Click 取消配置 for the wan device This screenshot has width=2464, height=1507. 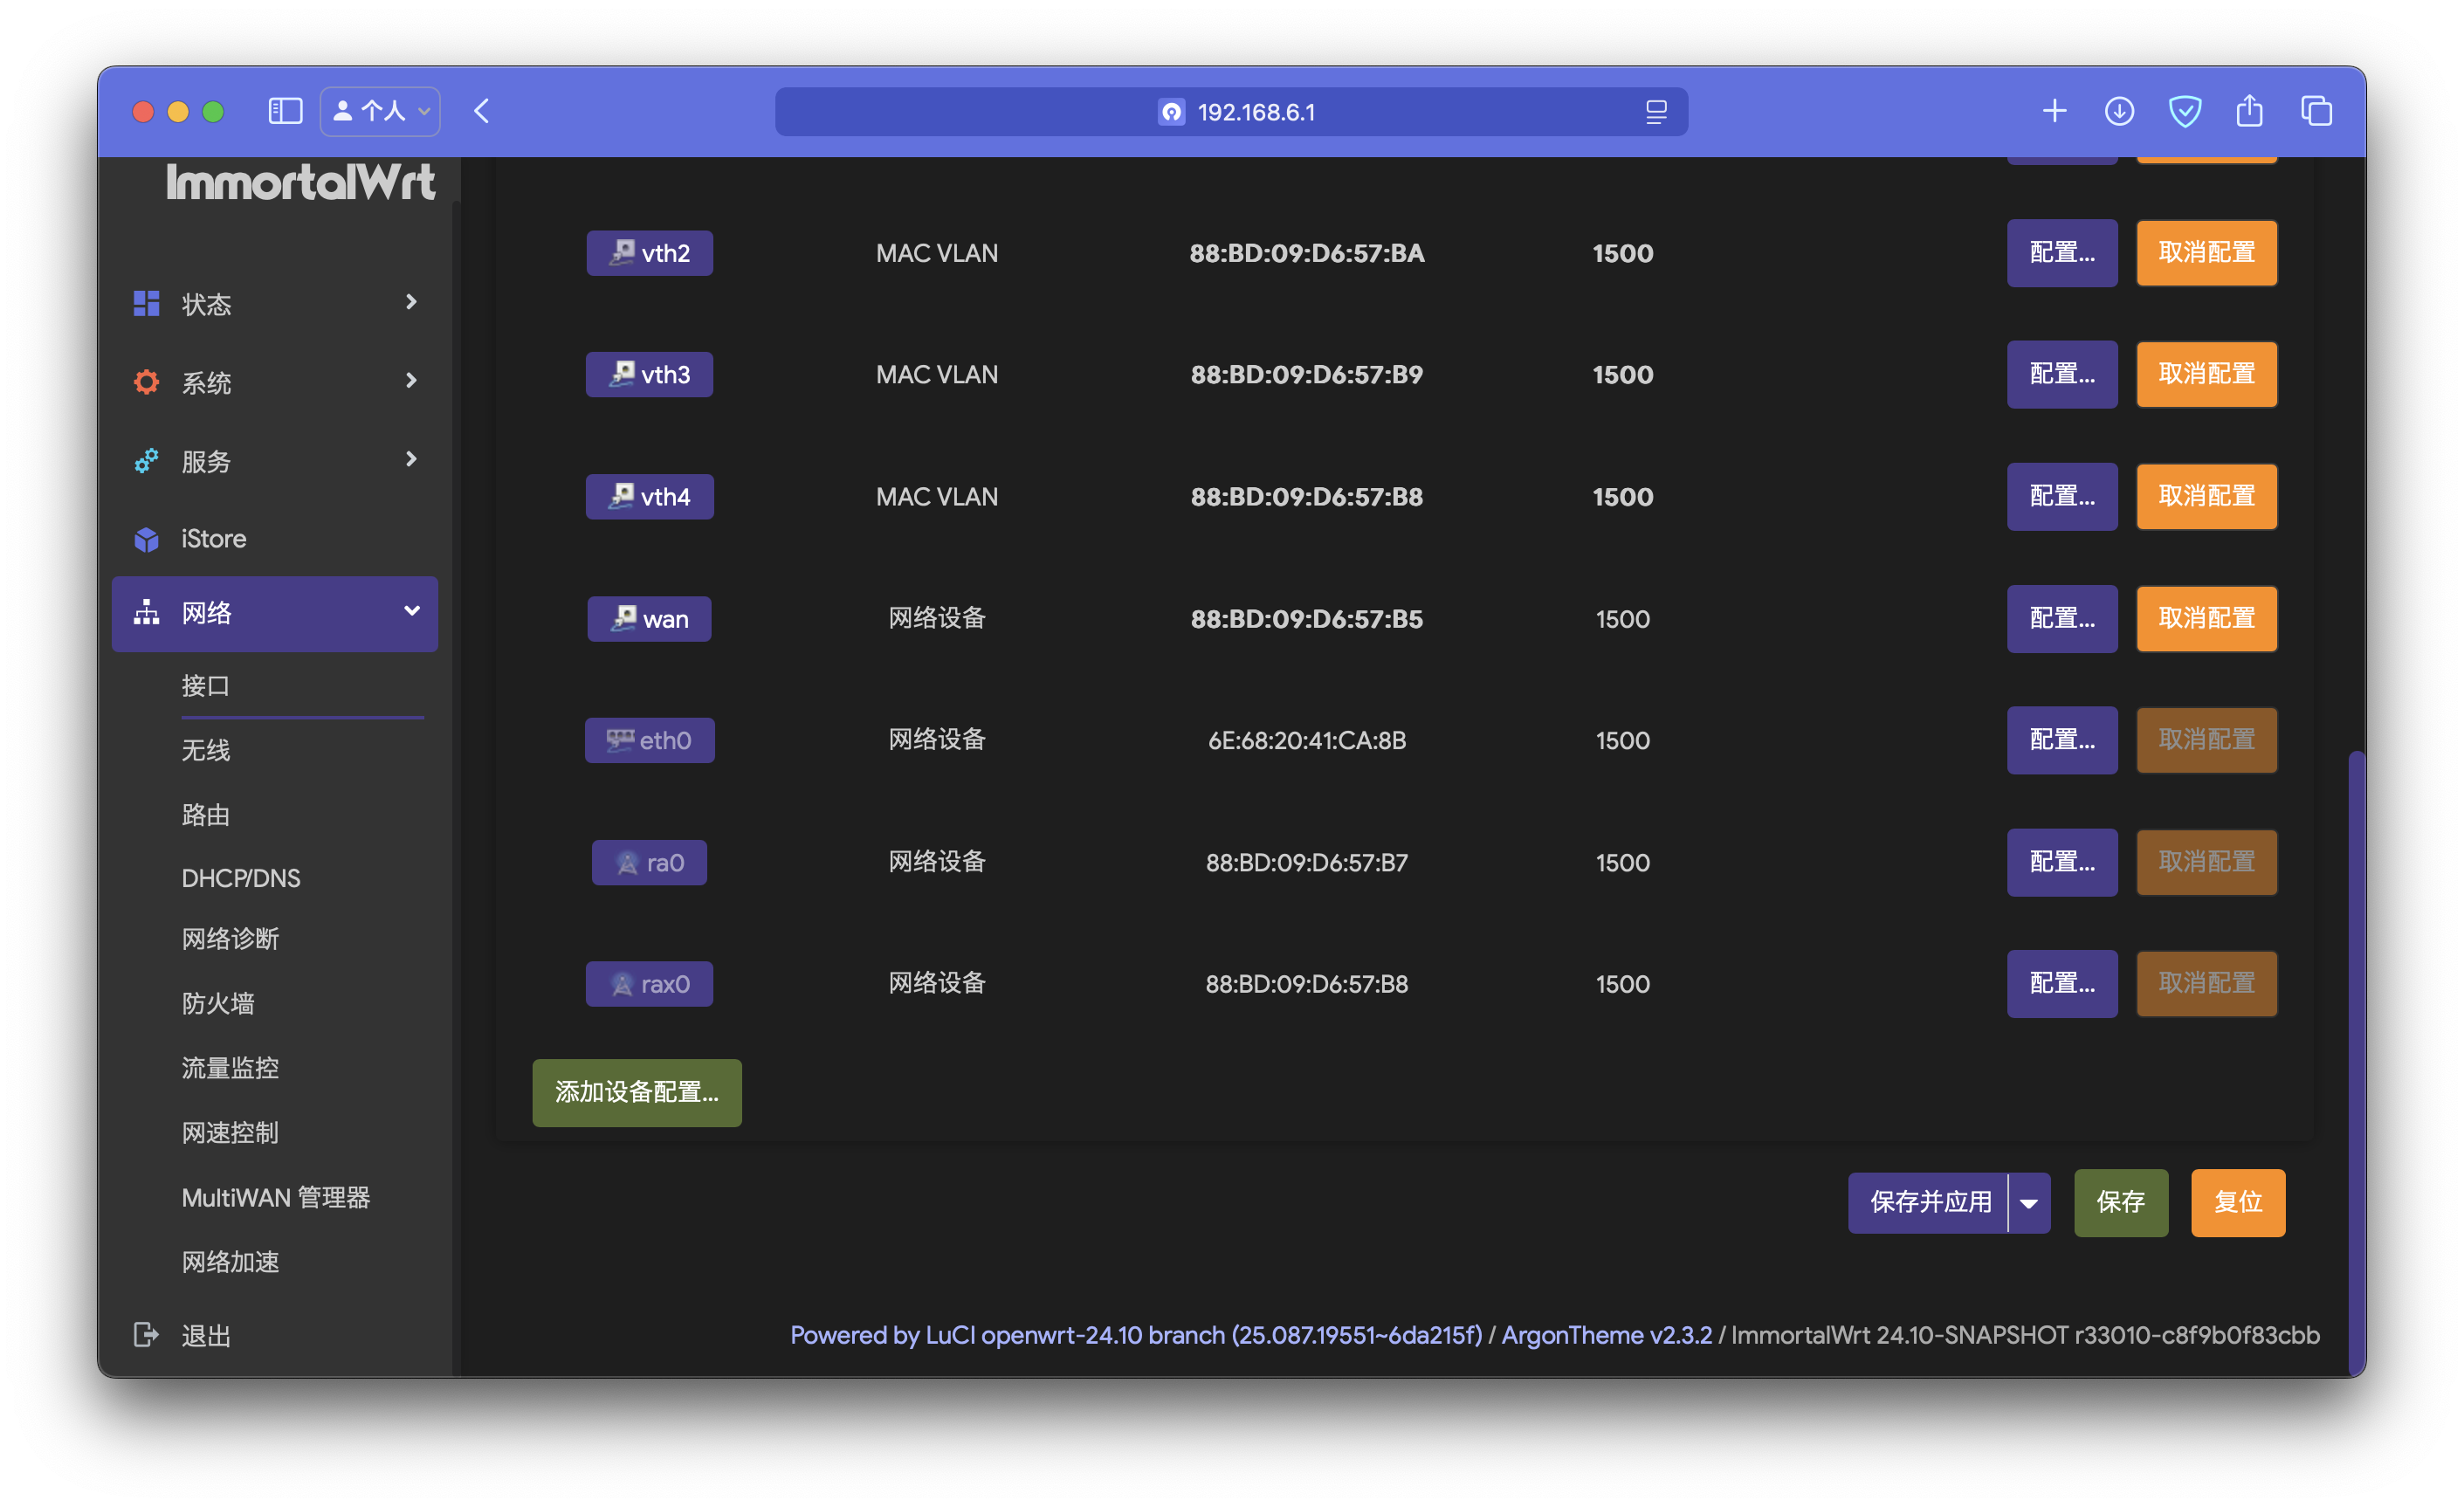(2206, 618)
